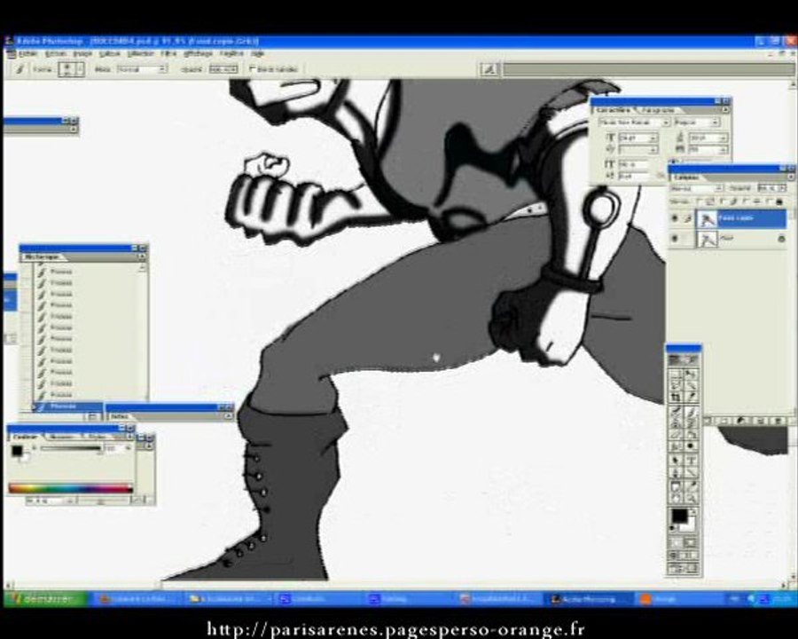Image resolution: width=798 pixels, height=639 pixels.
Task: Pick a color from Couleur spectrum ramp
Action: [x=71, y=489]
